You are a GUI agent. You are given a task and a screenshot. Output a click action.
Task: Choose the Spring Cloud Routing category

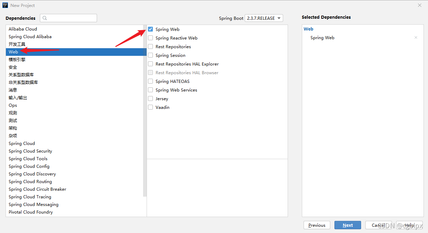tap(75, 182)
